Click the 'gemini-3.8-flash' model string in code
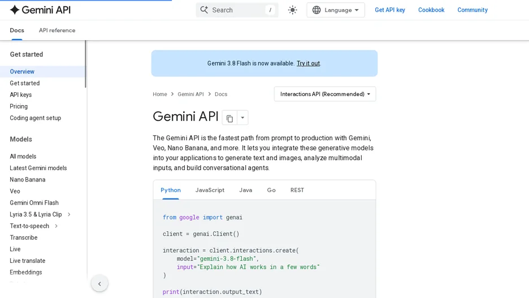 (227, 259)
